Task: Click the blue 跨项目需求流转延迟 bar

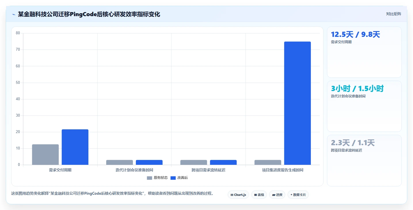Action: [223, 162]
